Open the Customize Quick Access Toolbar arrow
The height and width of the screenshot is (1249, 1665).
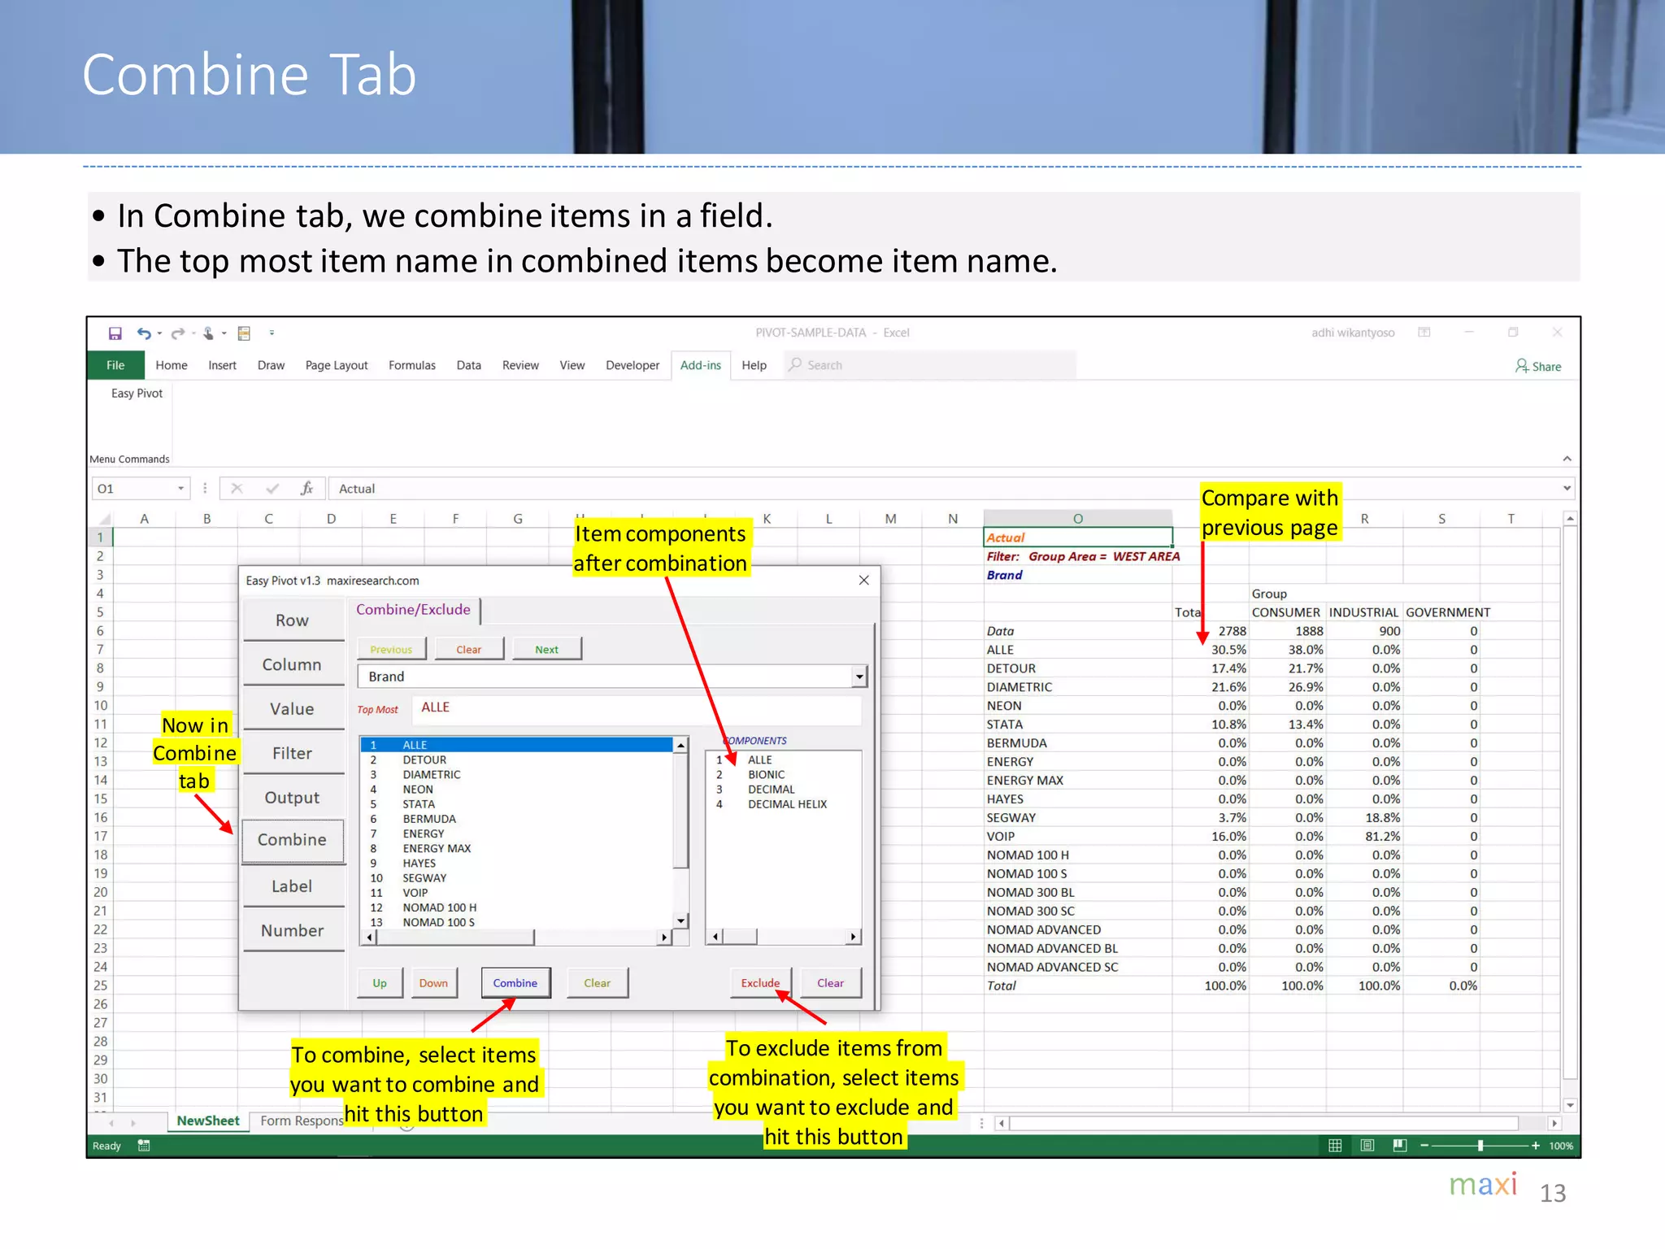pyautogui.click(x=272, y=333)
